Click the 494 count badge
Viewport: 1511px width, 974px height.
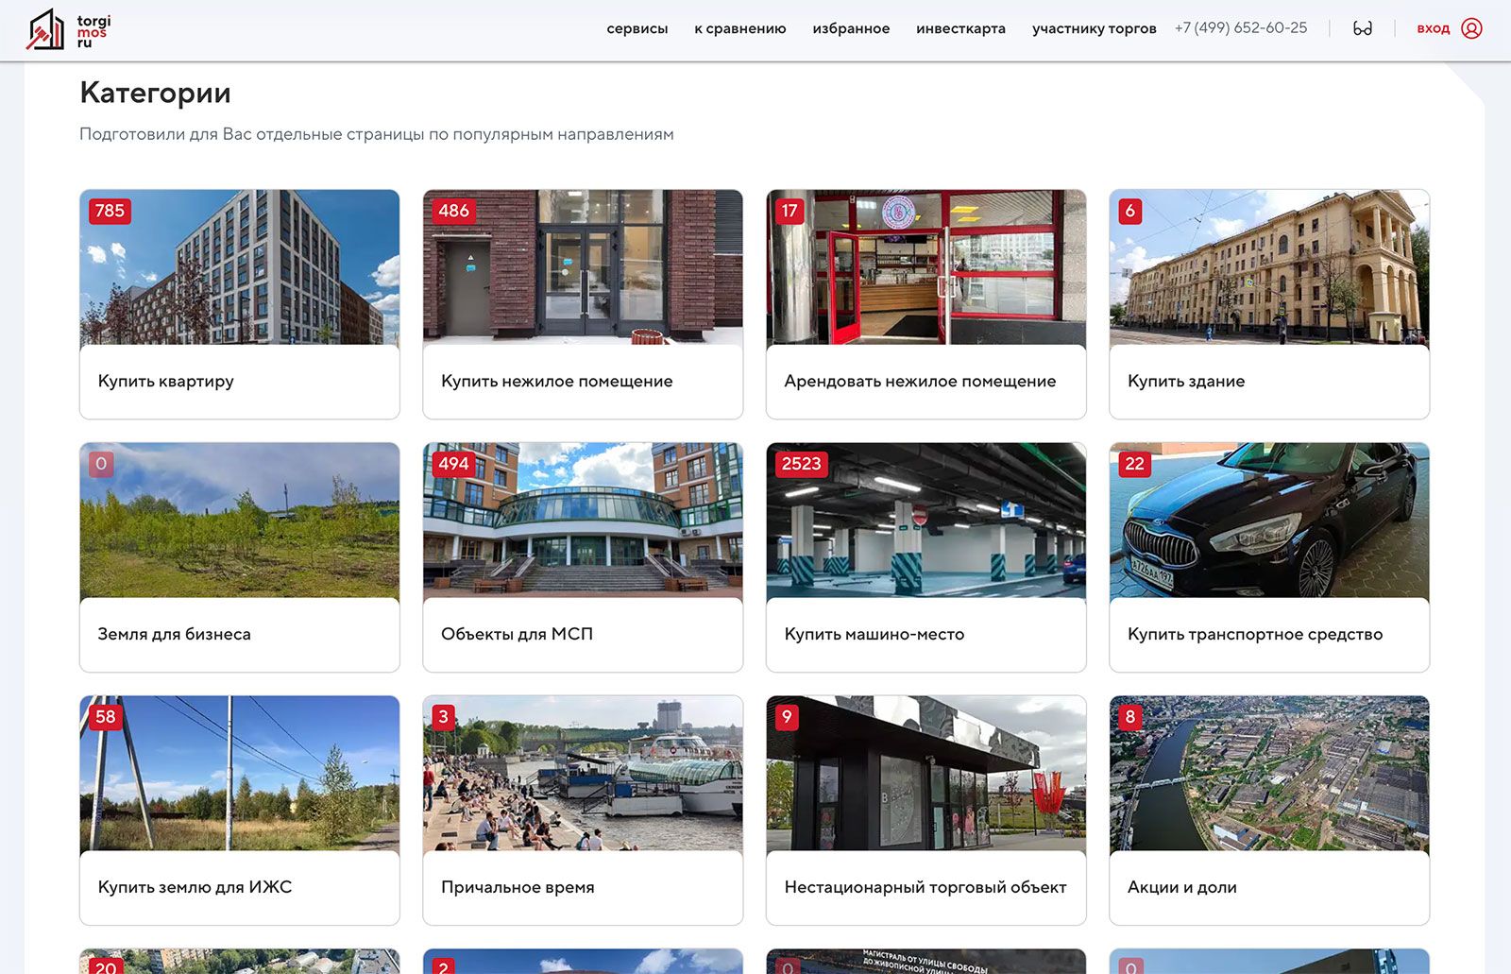pyautogui.click(x=453, y=464)
